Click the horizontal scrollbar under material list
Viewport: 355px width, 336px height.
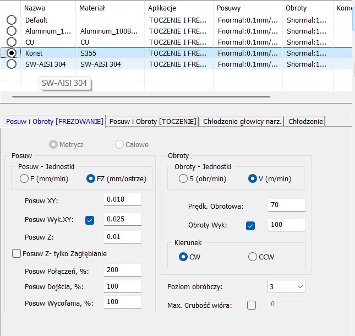(141, 96)
